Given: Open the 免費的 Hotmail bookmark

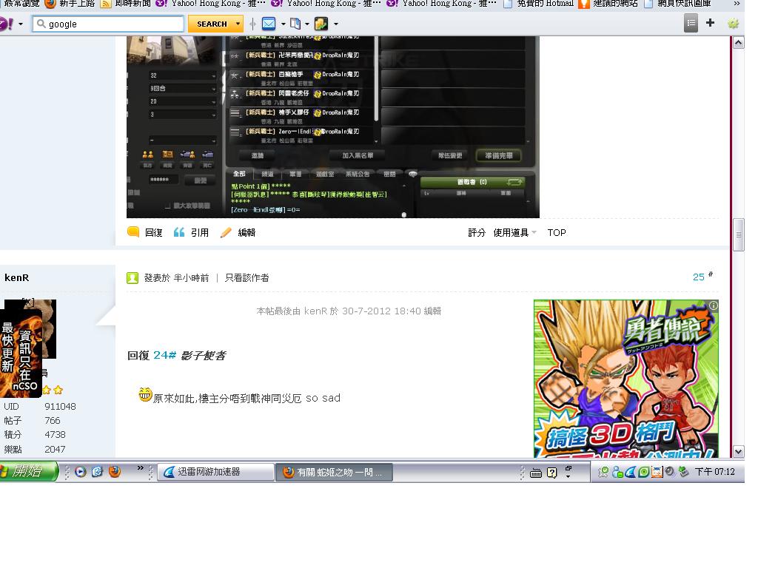Looking at the screenshot, I should [538, 4].
